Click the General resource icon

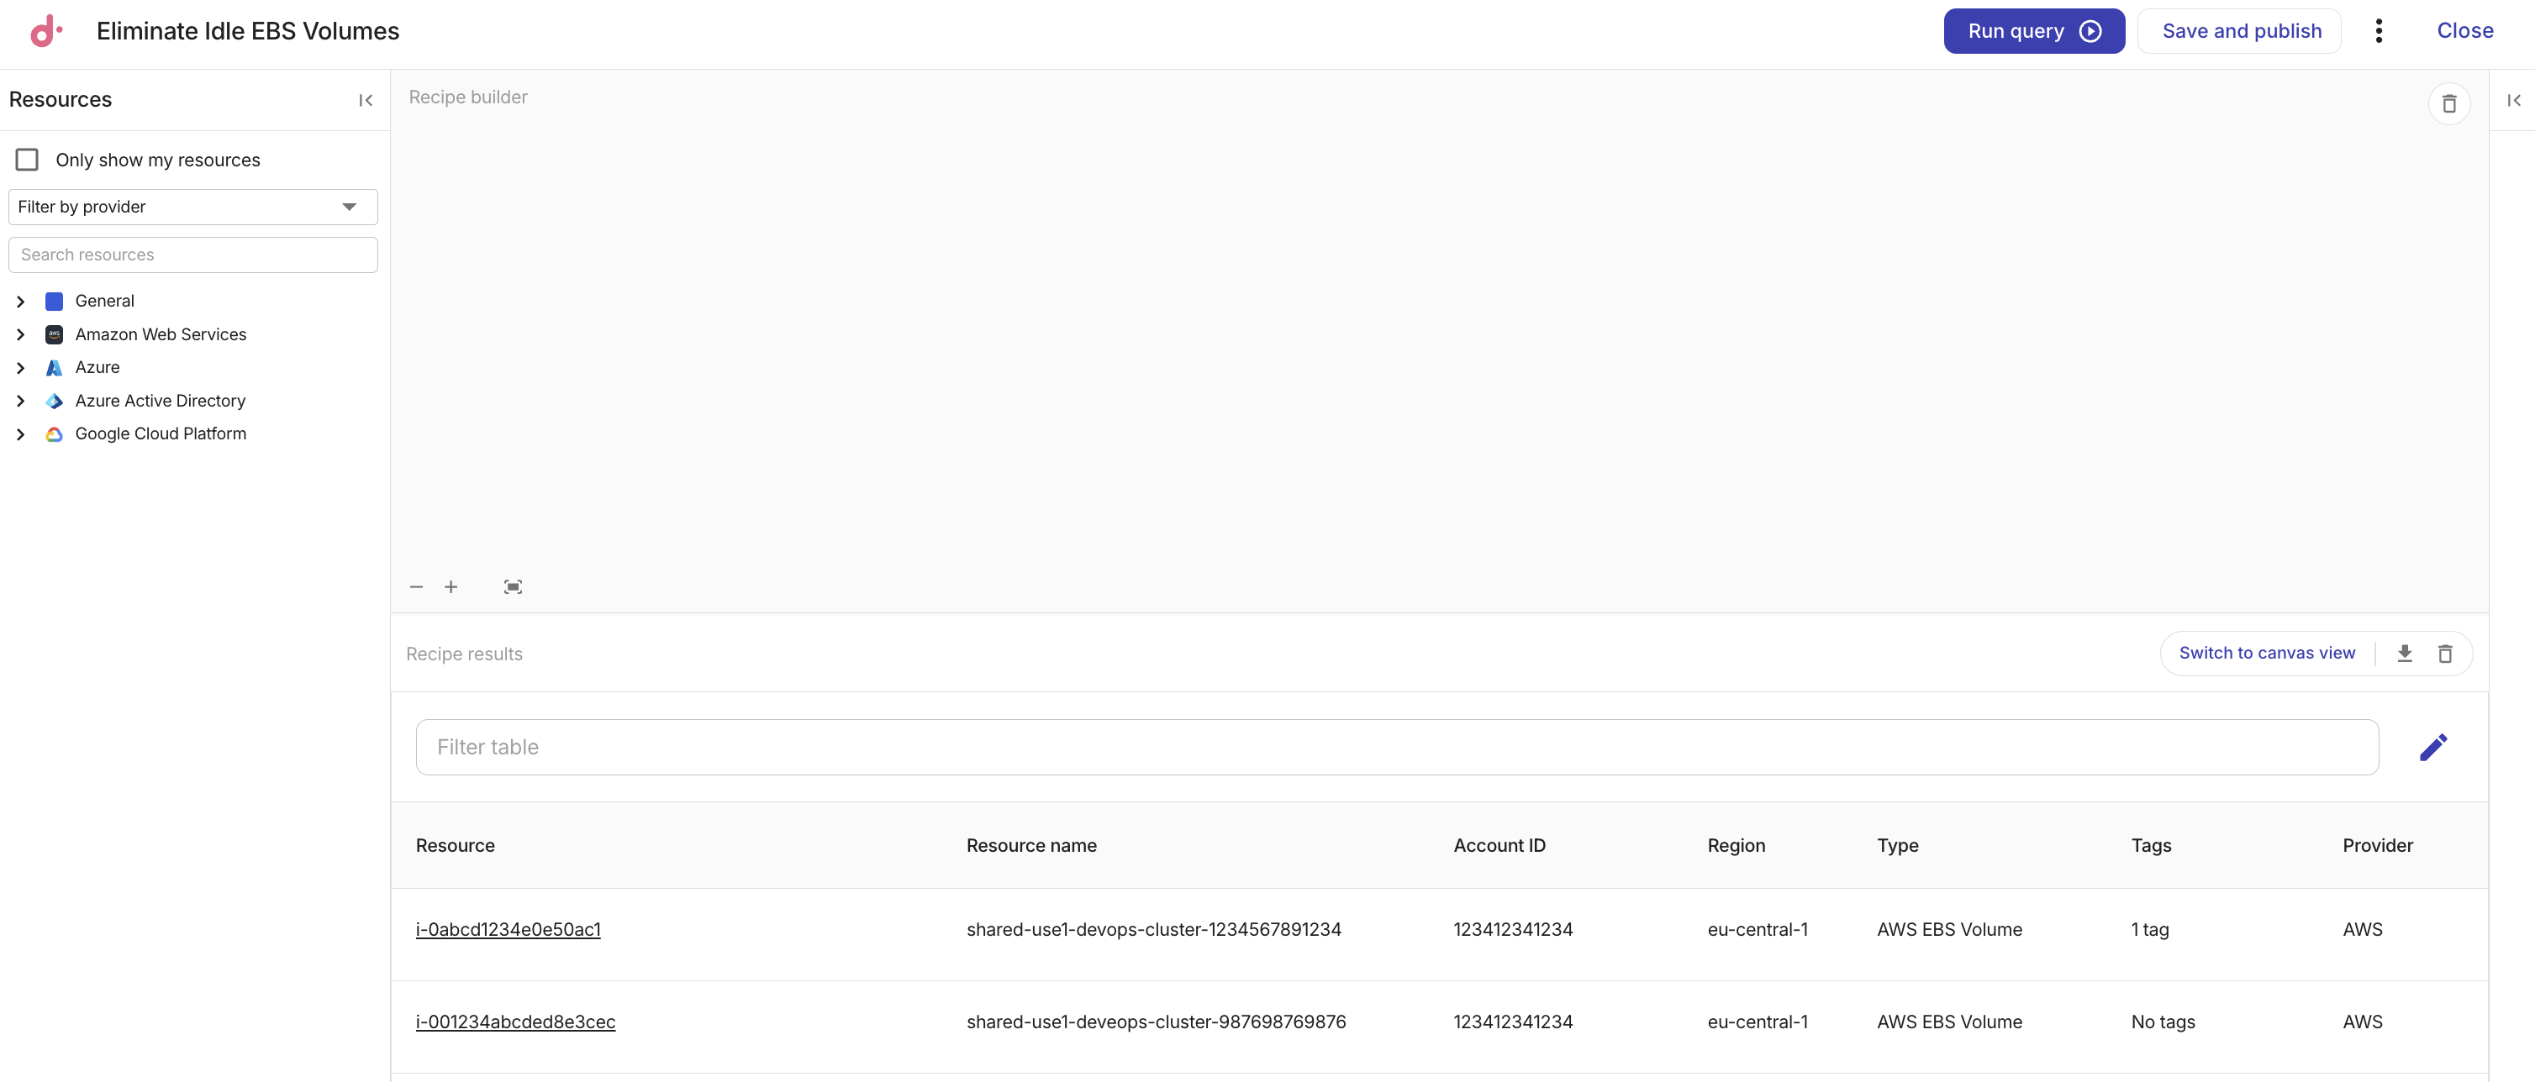click(54, 301)
